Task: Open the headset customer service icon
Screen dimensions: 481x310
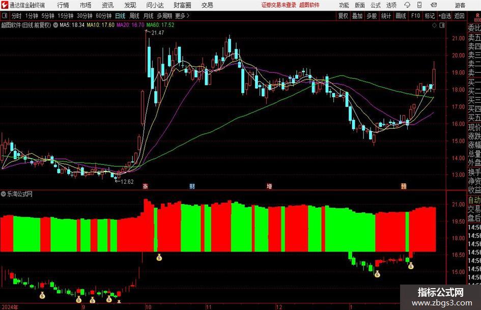Action: [x=407, y=5]
